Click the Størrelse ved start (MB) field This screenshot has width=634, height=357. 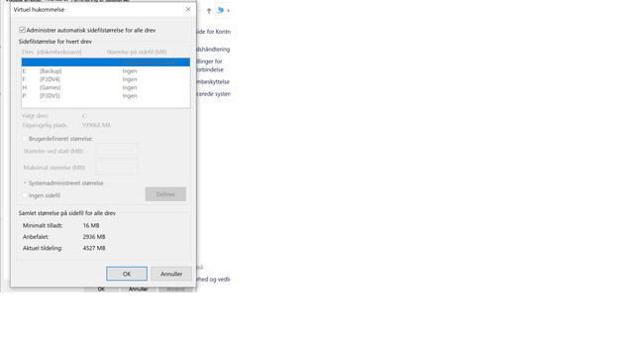click(117, 151)
